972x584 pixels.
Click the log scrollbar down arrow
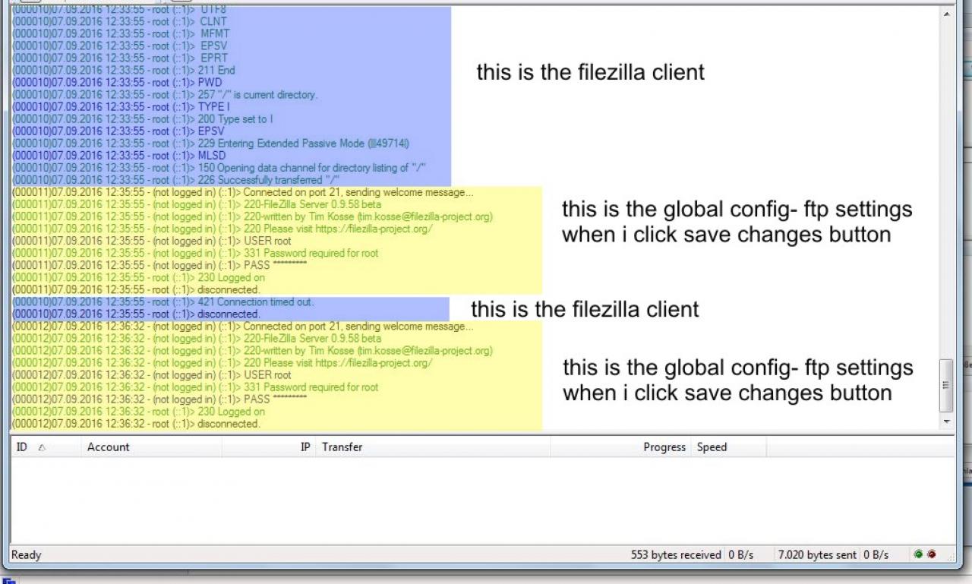[946, 421]
